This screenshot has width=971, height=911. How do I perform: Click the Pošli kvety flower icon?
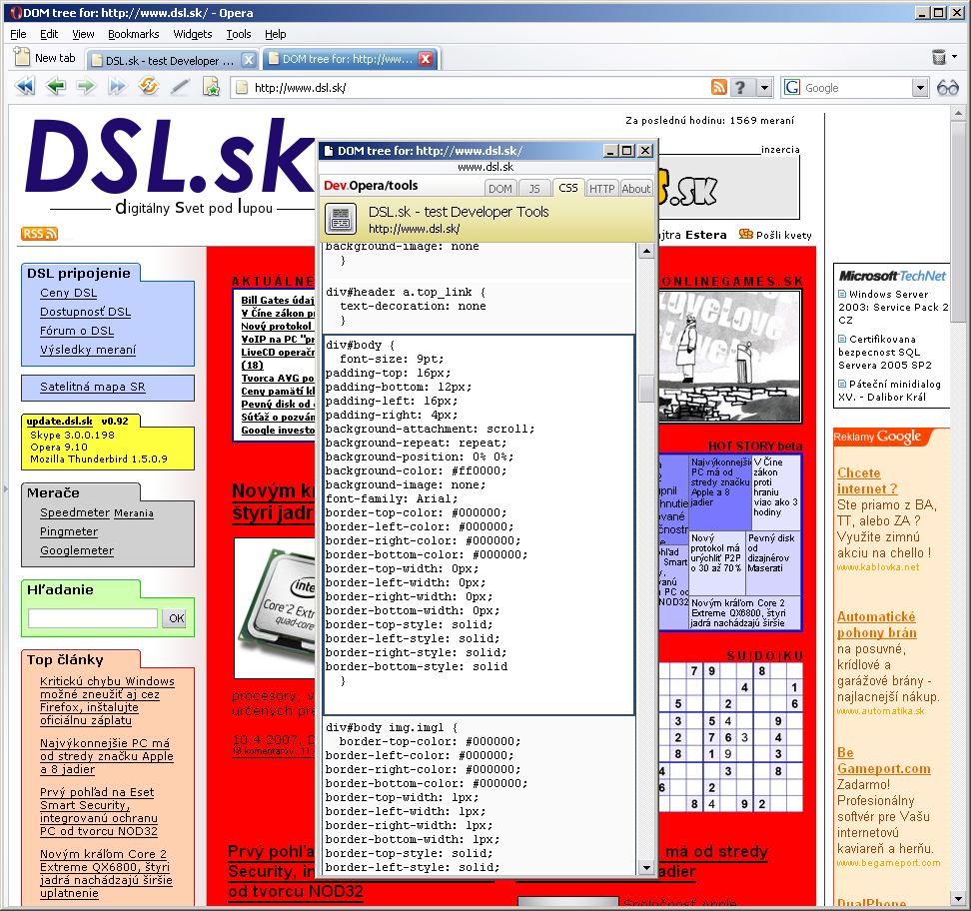click(x=745, y=234)
